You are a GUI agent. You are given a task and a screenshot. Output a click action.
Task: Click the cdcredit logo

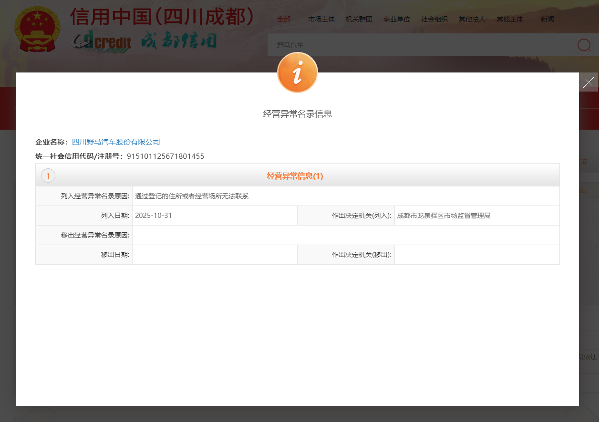pos(101,42)
